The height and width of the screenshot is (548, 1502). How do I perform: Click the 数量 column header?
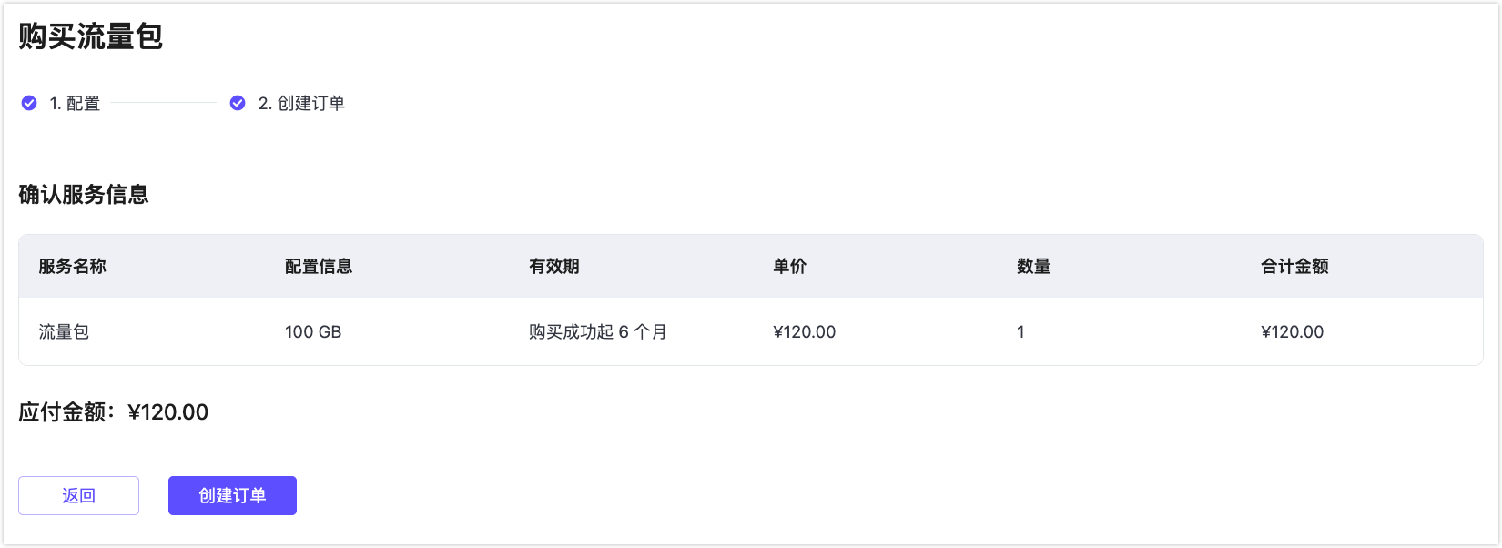[1034, 267]
